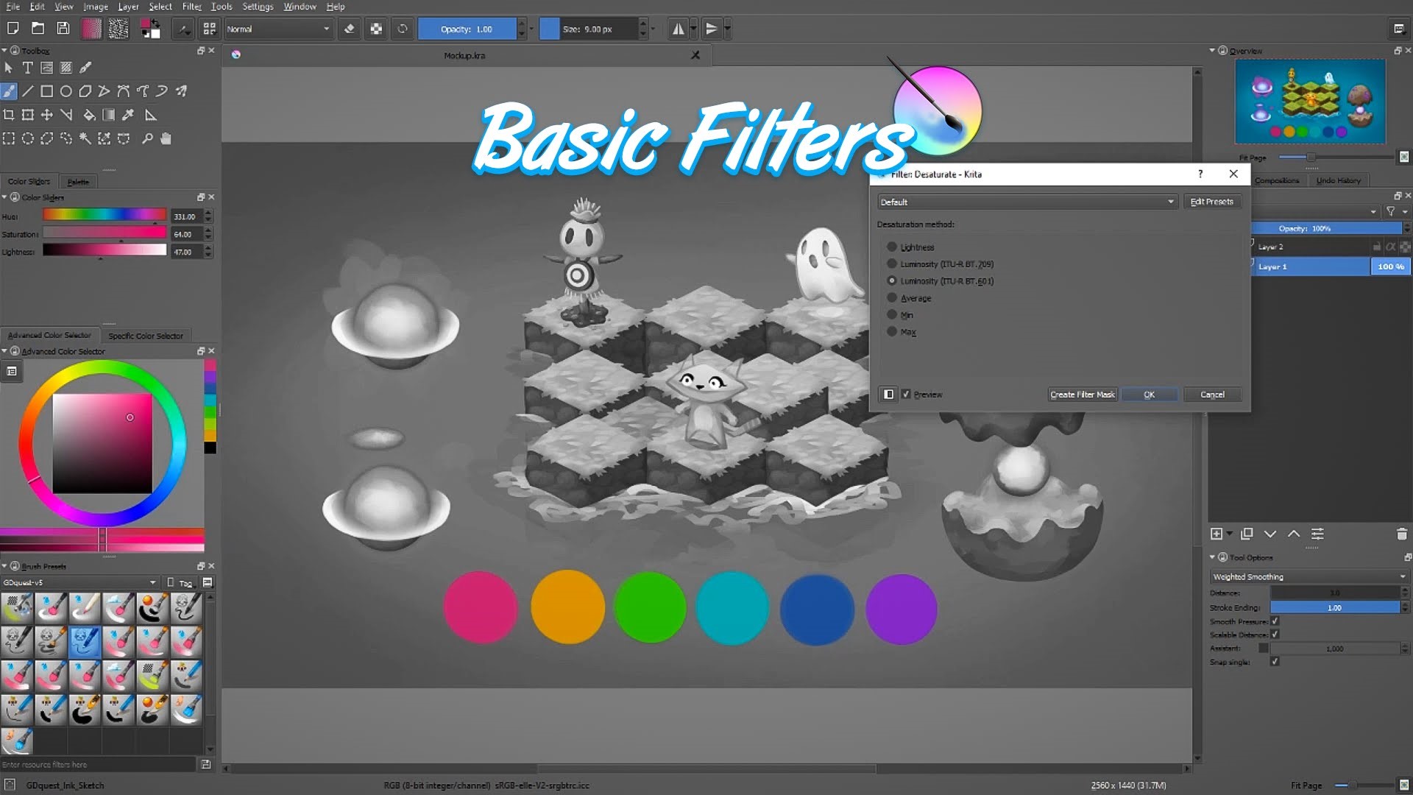Toggle the Smooth Pressure checkbox

1275,621
